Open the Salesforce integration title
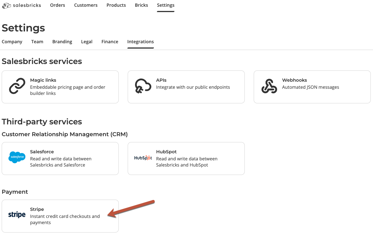This screenshot has height=237, width=373. 42,152
